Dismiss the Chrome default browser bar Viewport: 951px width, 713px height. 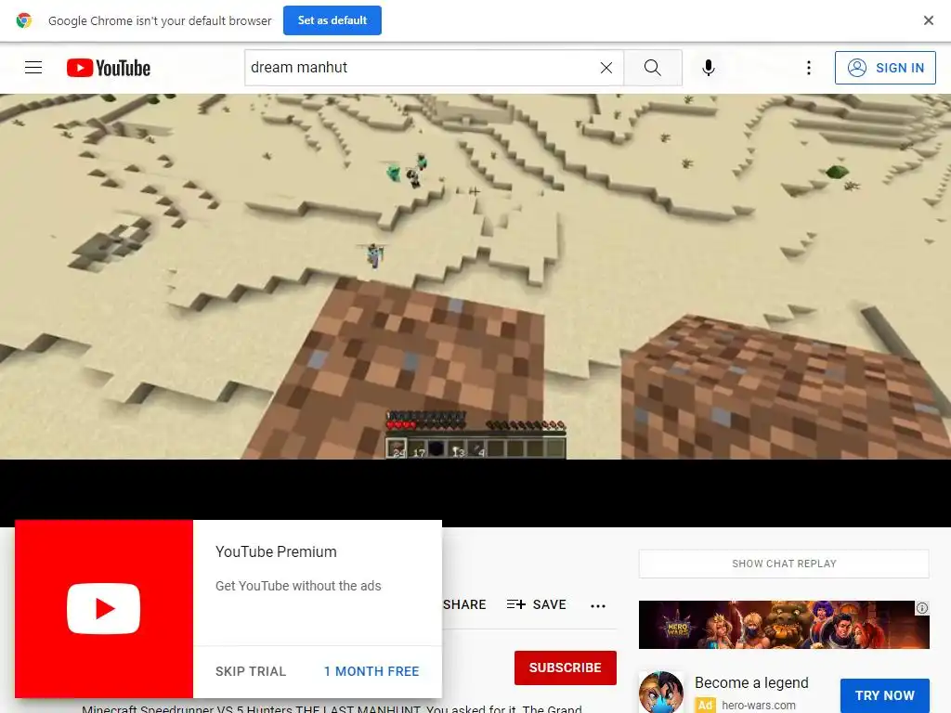[x=929, y=20]
